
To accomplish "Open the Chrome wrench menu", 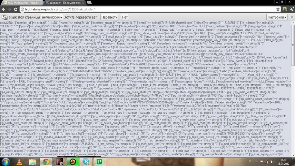I will pos(292,9).
